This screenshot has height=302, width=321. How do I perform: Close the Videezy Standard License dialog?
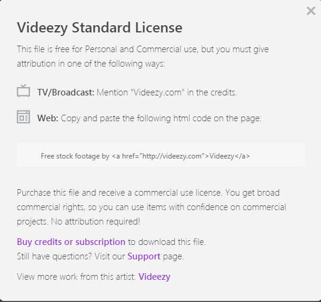coord(311,11)
